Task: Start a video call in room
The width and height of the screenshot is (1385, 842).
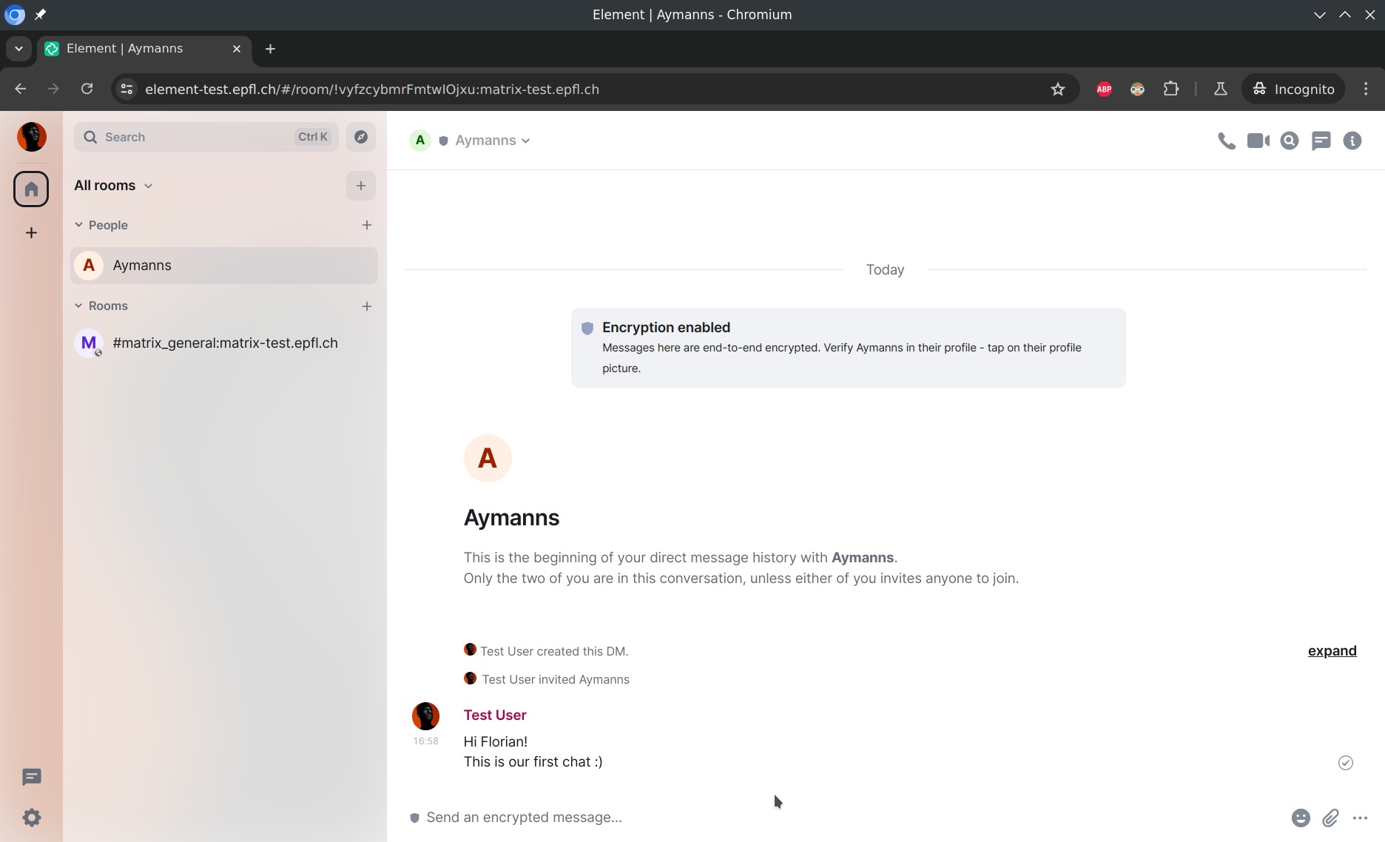Action: click(1258, 141)
